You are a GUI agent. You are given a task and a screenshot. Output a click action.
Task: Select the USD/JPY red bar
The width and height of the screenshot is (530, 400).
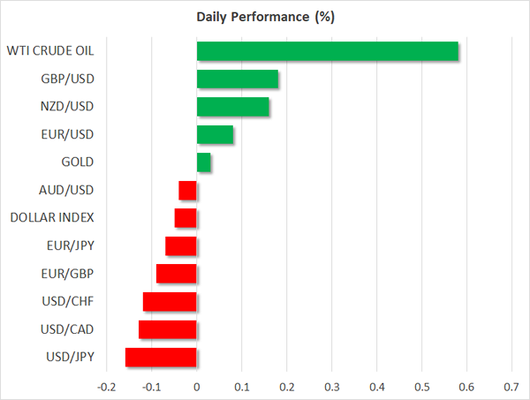[161, 358]
